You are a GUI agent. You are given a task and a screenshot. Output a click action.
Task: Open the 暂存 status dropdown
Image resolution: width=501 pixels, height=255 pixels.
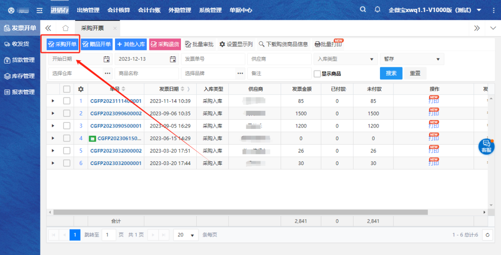(412, 59)
